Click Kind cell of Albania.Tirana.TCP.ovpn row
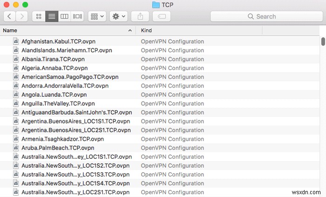Screen dimensions: 326x197 pyautogui.click(x=172, y=59)
